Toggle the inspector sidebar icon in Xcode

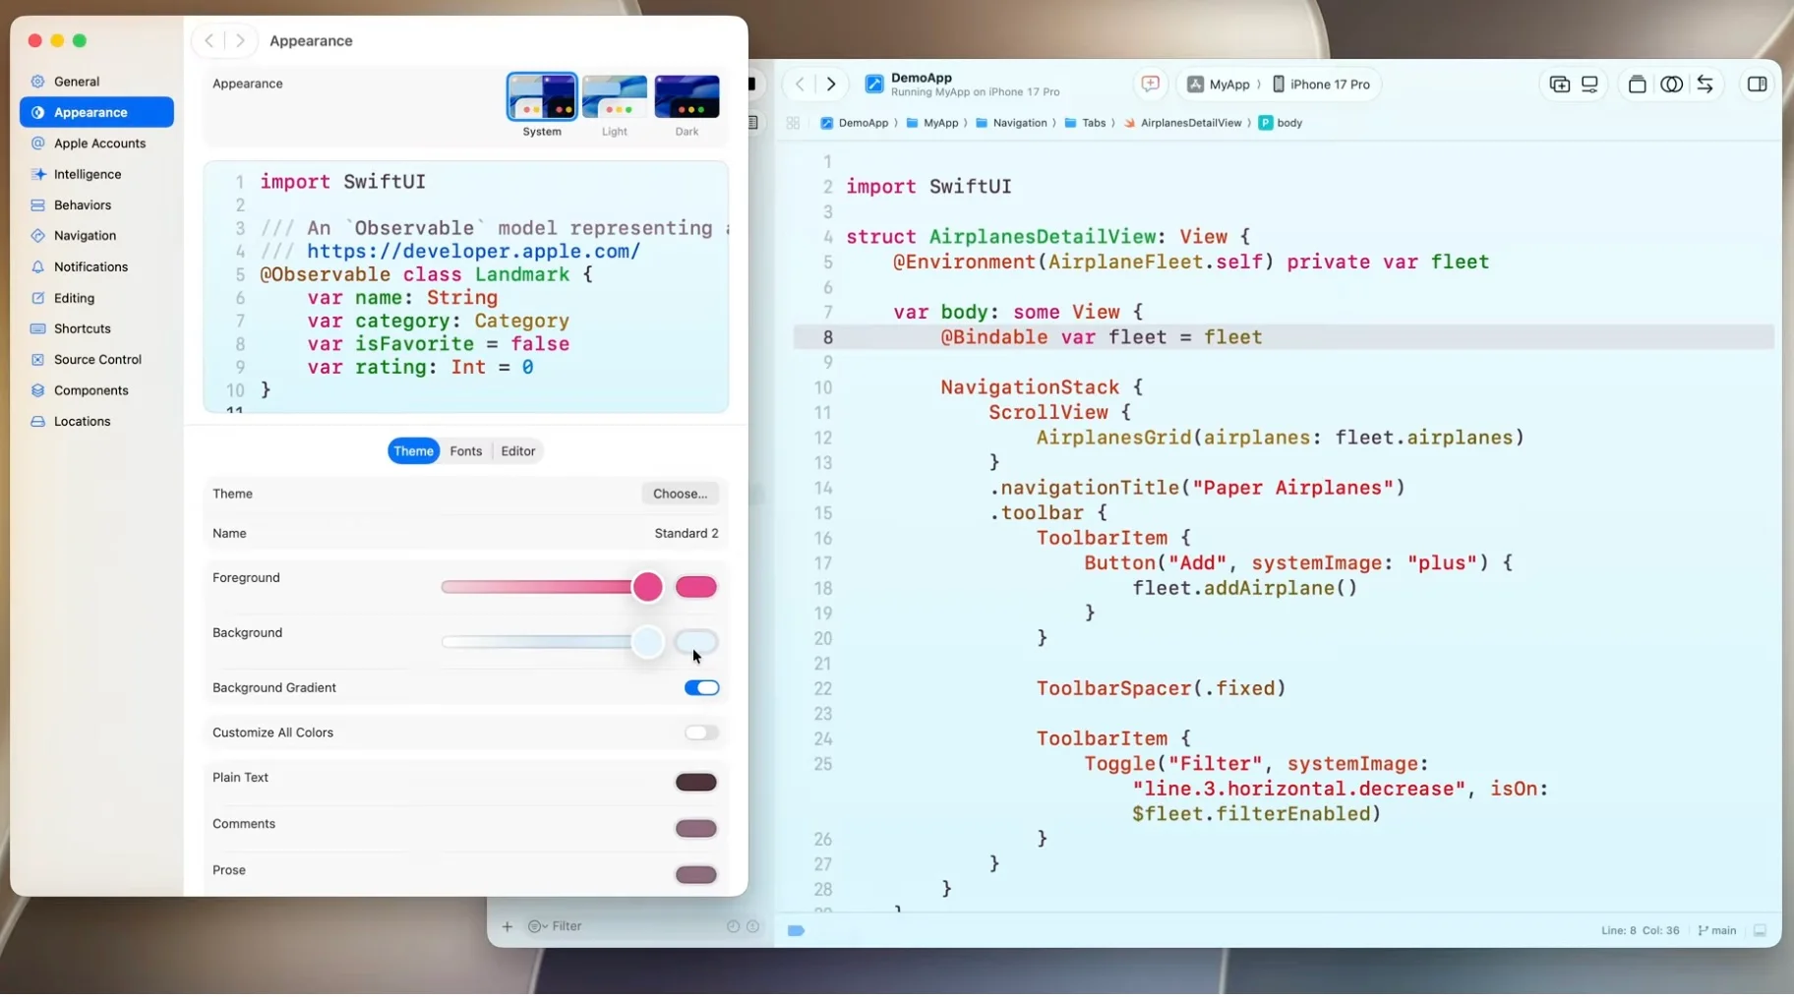point(1757,85)
